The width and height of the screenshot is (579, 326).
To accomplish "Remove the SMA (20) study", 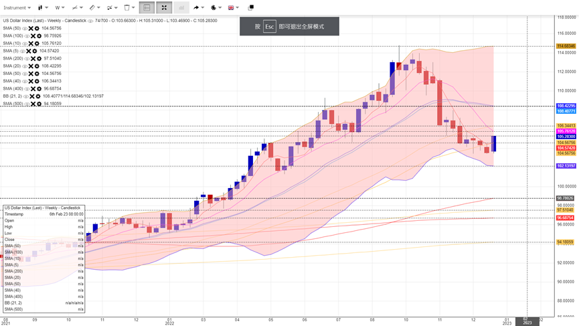I will tap(31, 66).
